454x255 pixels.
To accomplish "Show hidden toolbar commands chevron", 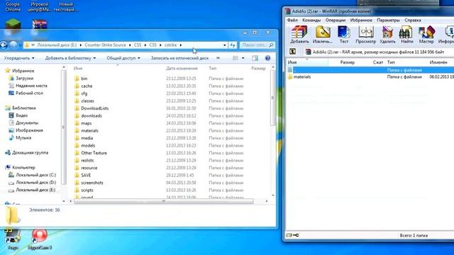I will click(x=218, y=58).
